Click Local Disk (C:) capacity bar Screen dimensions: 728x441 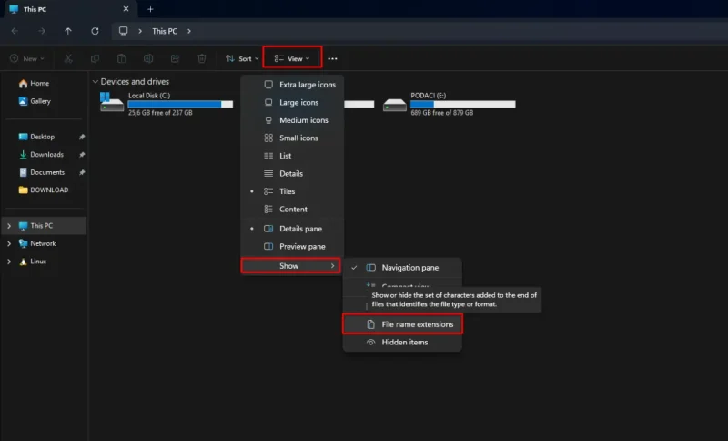(180, 104)
